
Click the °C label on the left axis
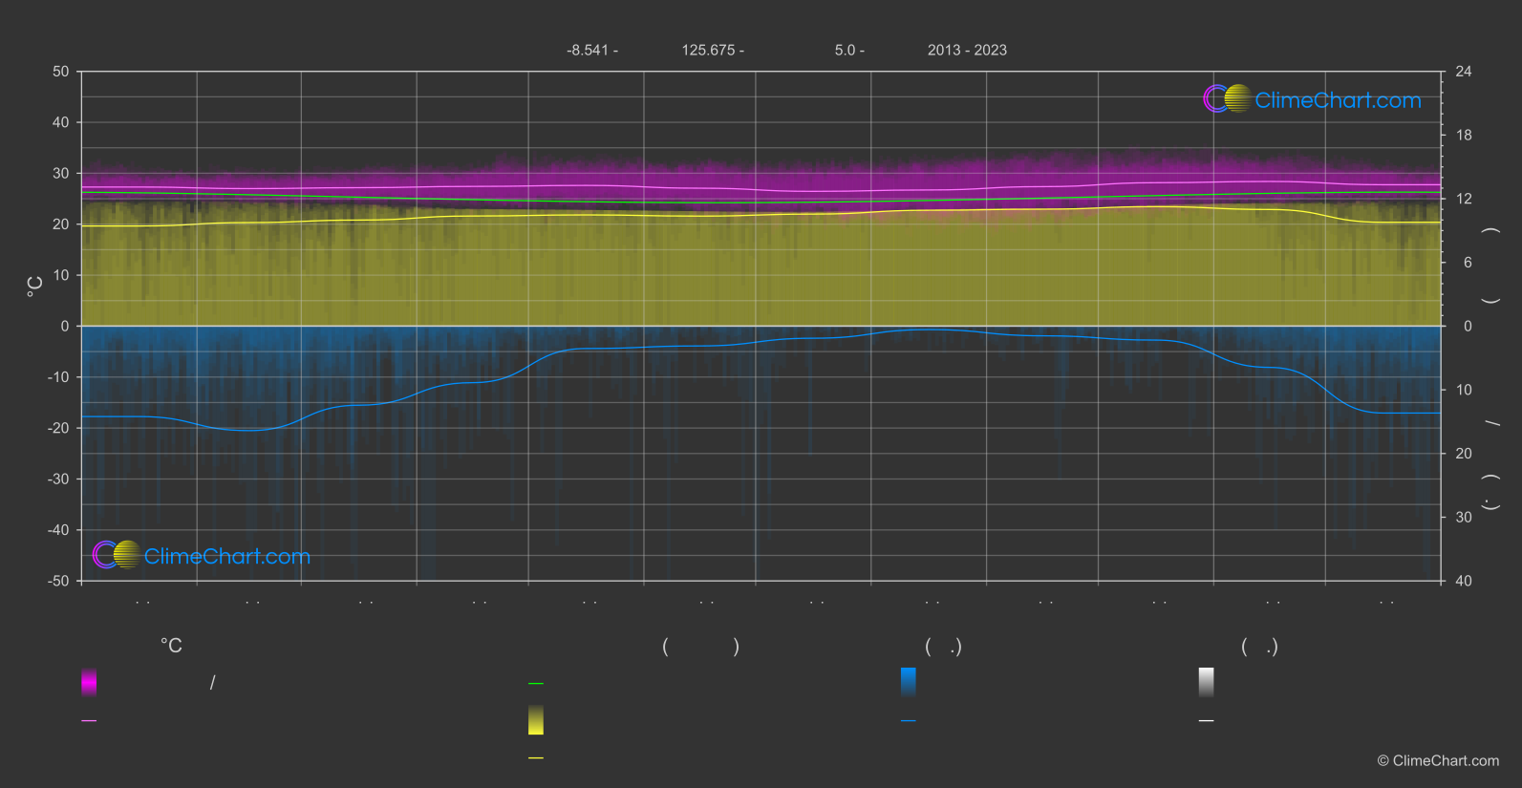(35, 287)
